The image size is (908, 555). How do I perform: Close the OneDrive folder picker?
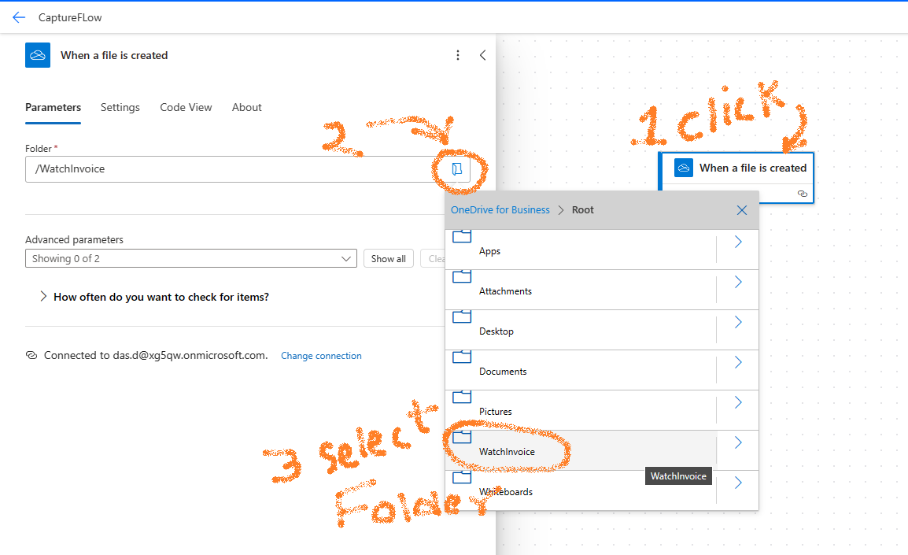click(x=742, y=210)
